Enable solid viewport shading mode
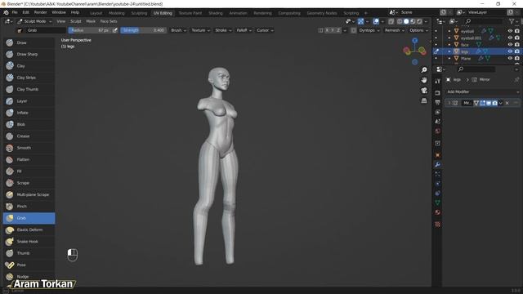This screenshot has height=294, width=523. coord(406,21)
